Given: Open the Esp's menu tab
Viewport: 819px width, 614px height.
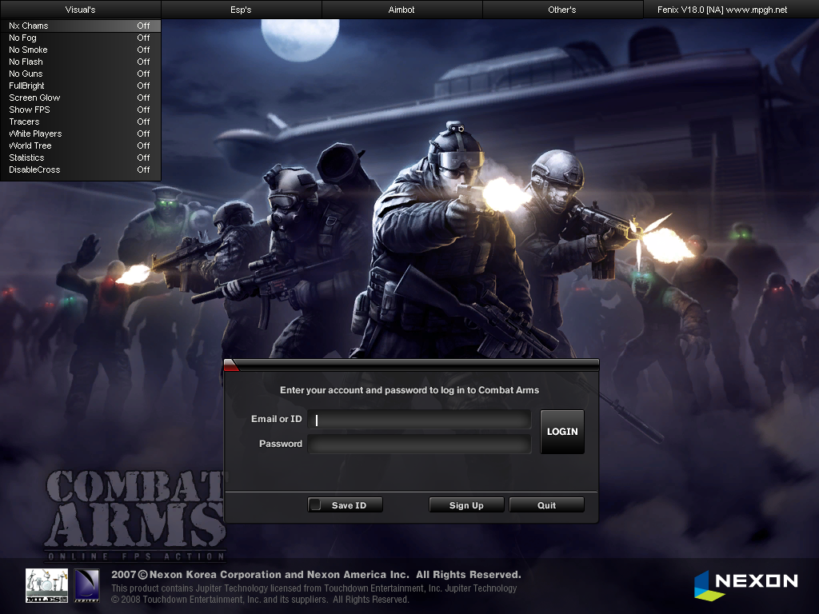Looking at the screenshot, I should 241,10.
